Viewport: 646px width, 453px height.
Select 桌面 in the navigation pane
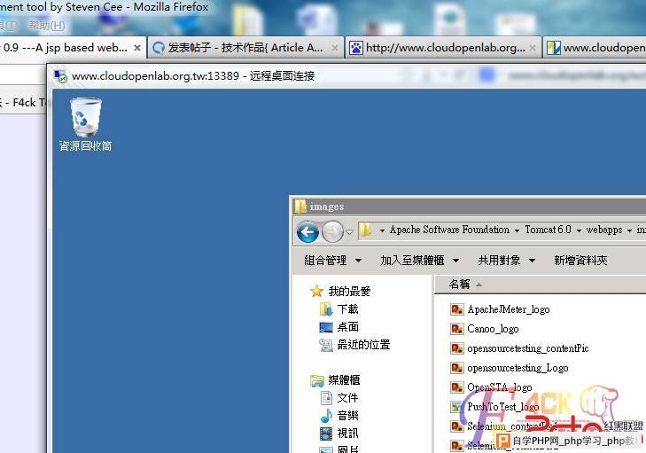pyautogui.click(x=347, y=327)
